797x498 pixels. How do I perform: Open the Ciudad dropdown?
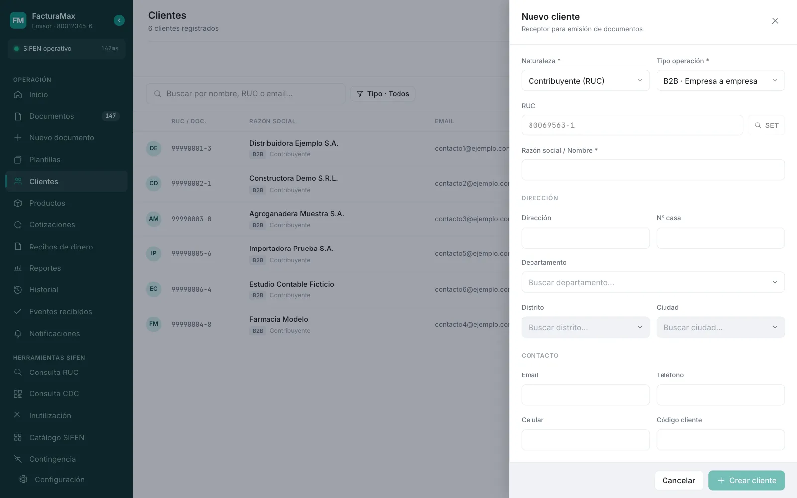point(720,327)
